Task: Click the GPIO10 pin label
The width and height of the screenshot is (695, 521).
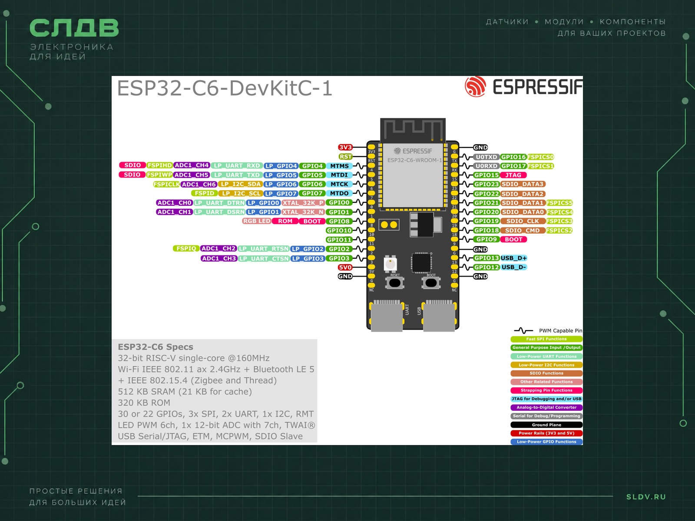Action: pyautogui.click(x=339, y=231)
